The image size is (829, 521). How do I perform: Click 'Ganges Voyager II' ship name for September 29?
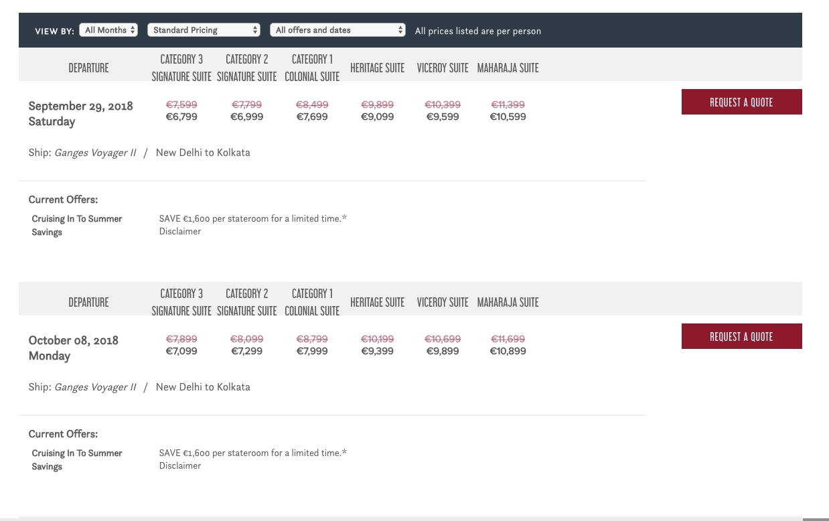click(95, 153)
